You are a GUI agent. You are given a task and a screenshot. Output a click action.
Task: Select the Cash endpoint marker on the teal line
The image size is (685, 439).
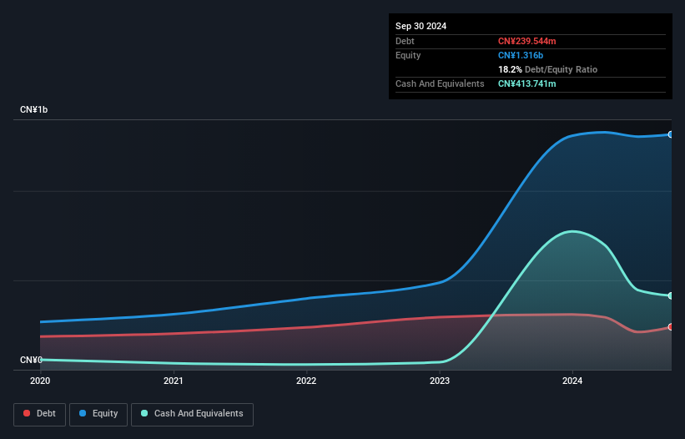[671, 295]
